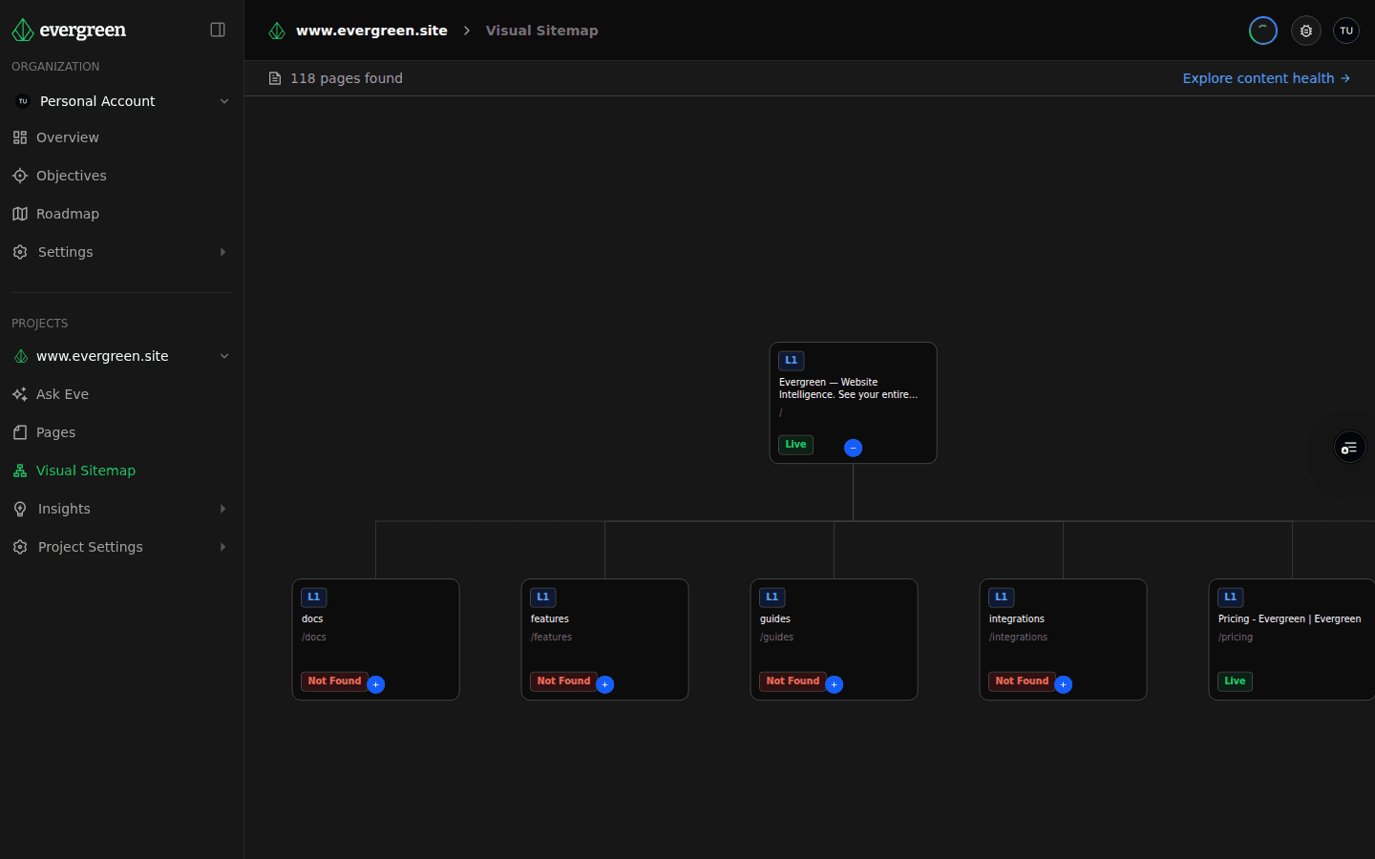Click the www.evergreen.site breadcrumb

point(371,30)
